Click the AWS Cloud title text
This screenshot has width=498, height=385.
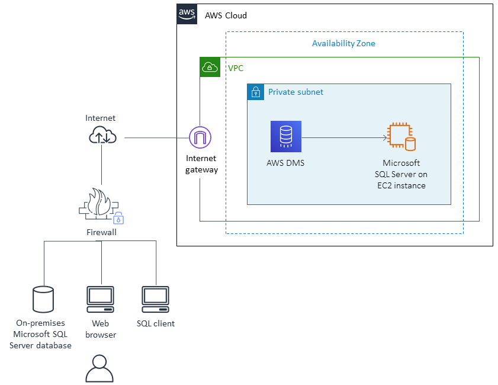click(x=226, y=15)
